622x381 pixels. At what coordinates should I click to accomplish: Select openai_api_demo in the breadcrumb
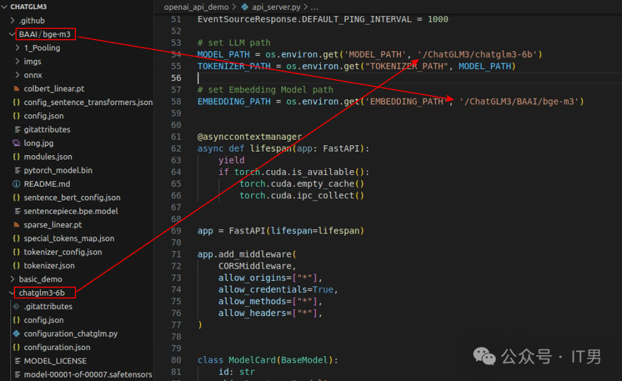click(x=196, y=7)
